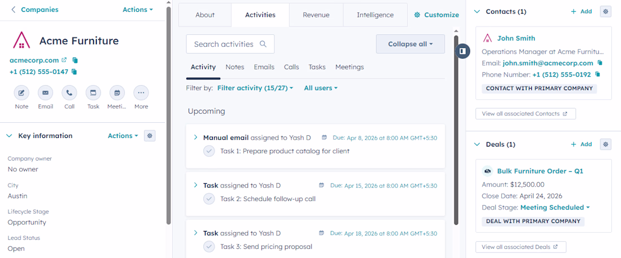Viewport: 621px width, 258px height.
Task: Click the Call action icon
Action: [69, 93]
